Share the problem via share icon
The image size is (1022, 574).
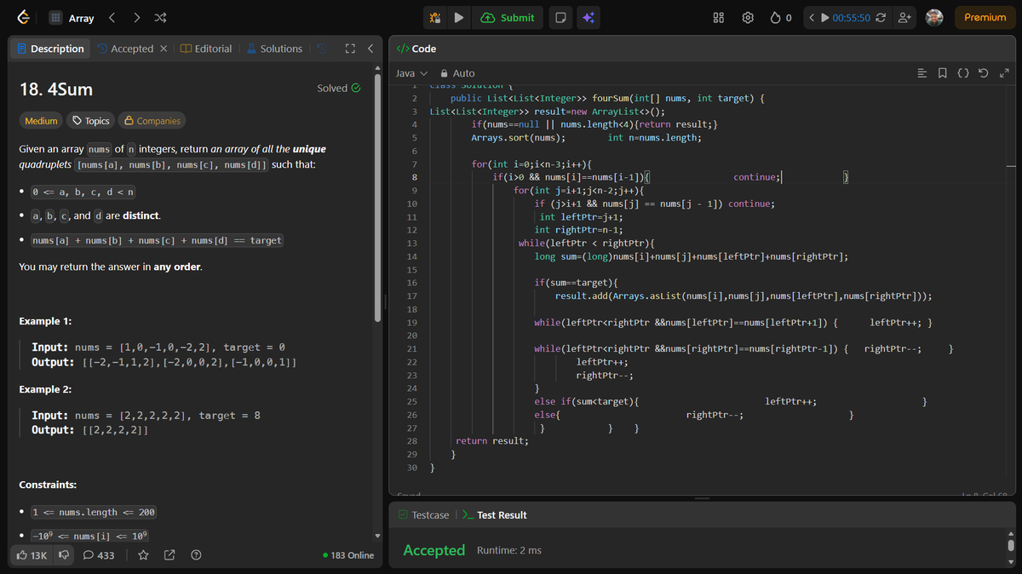click(169, 555)
